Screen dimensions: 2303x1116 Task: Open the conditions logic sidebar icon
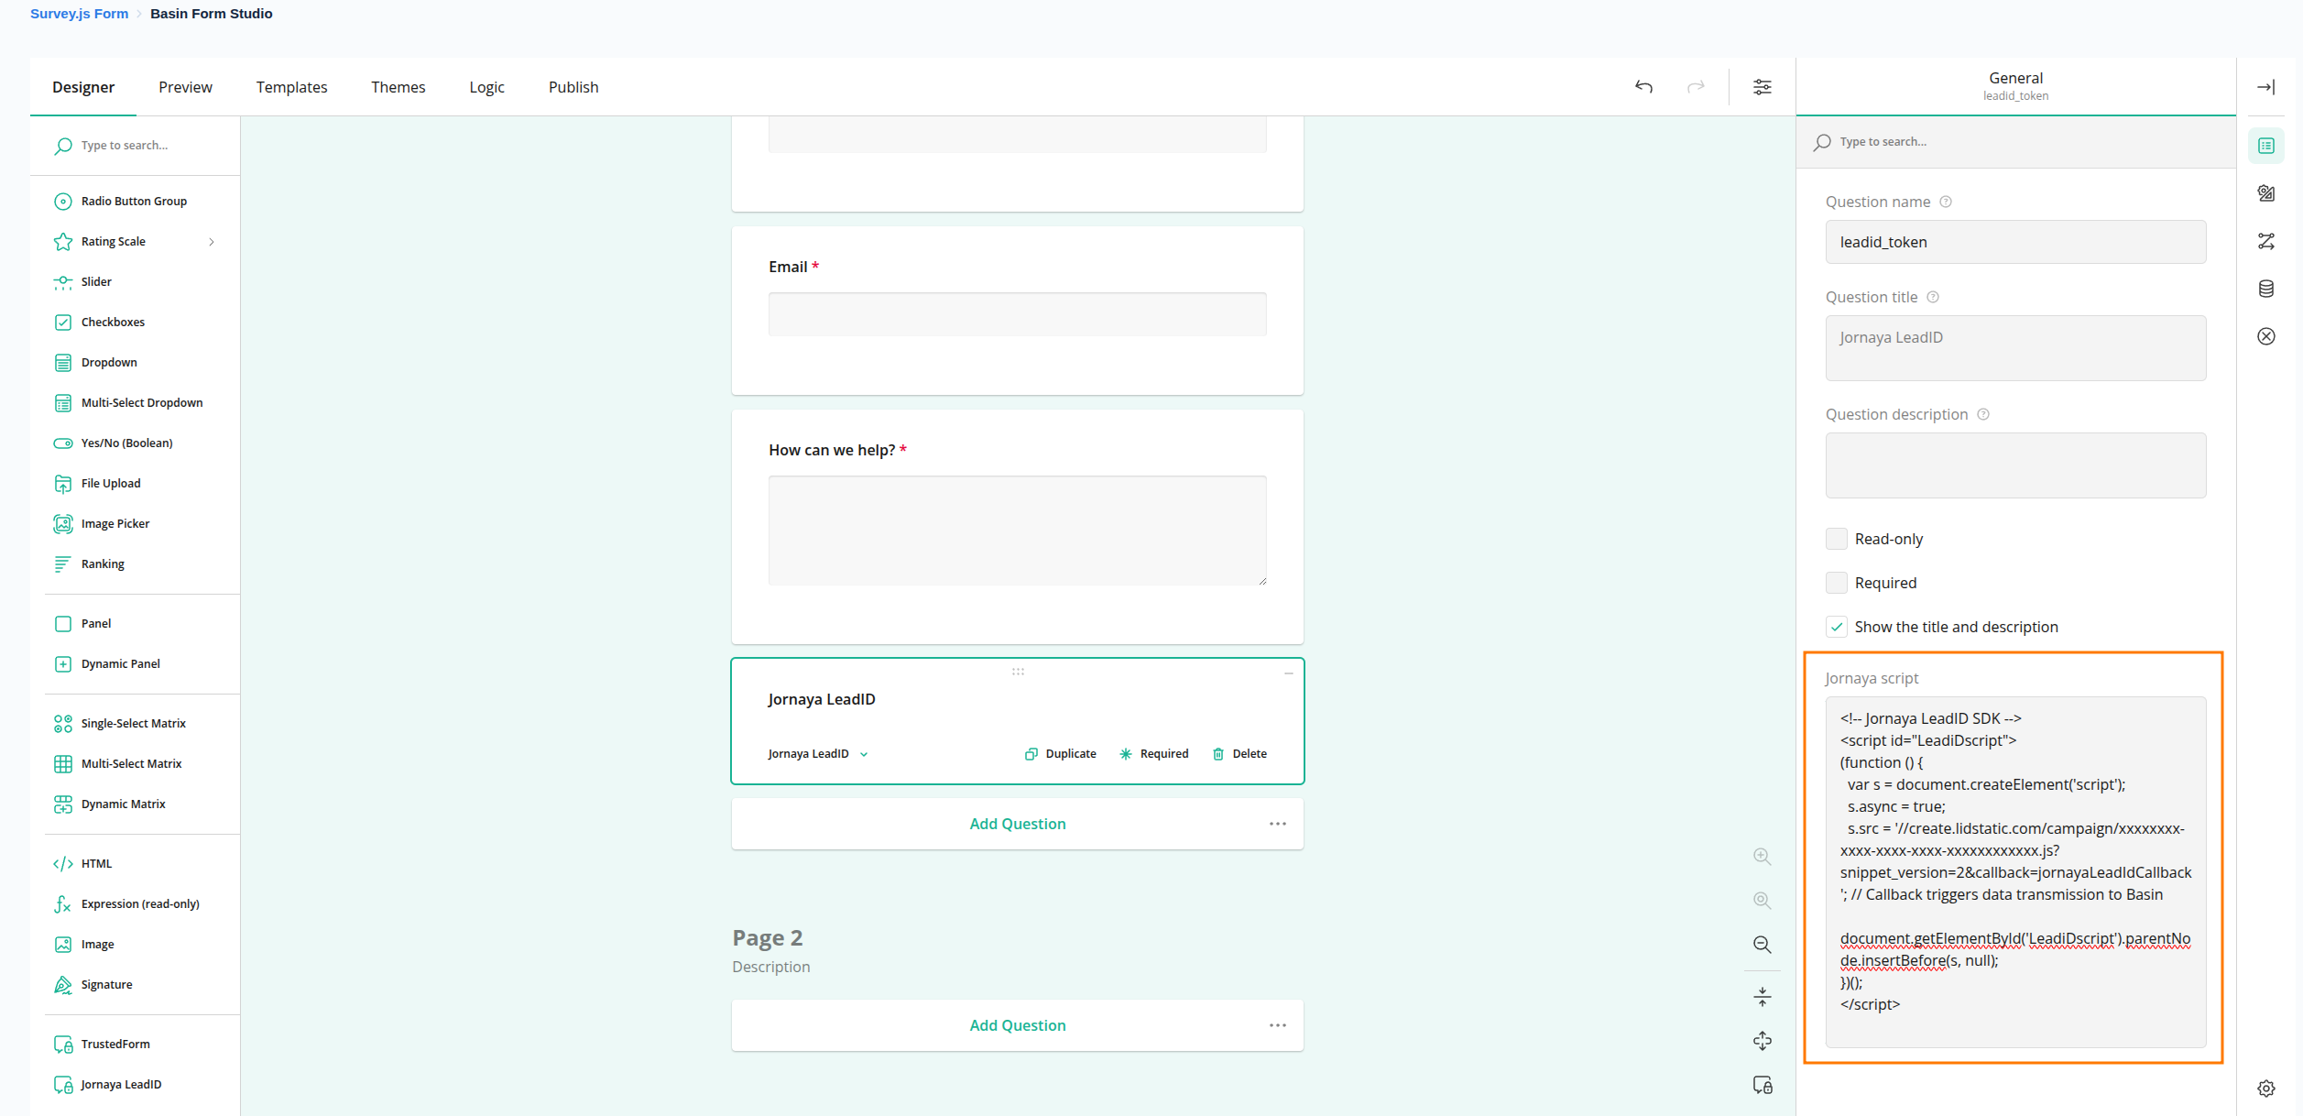point(2265,241)
